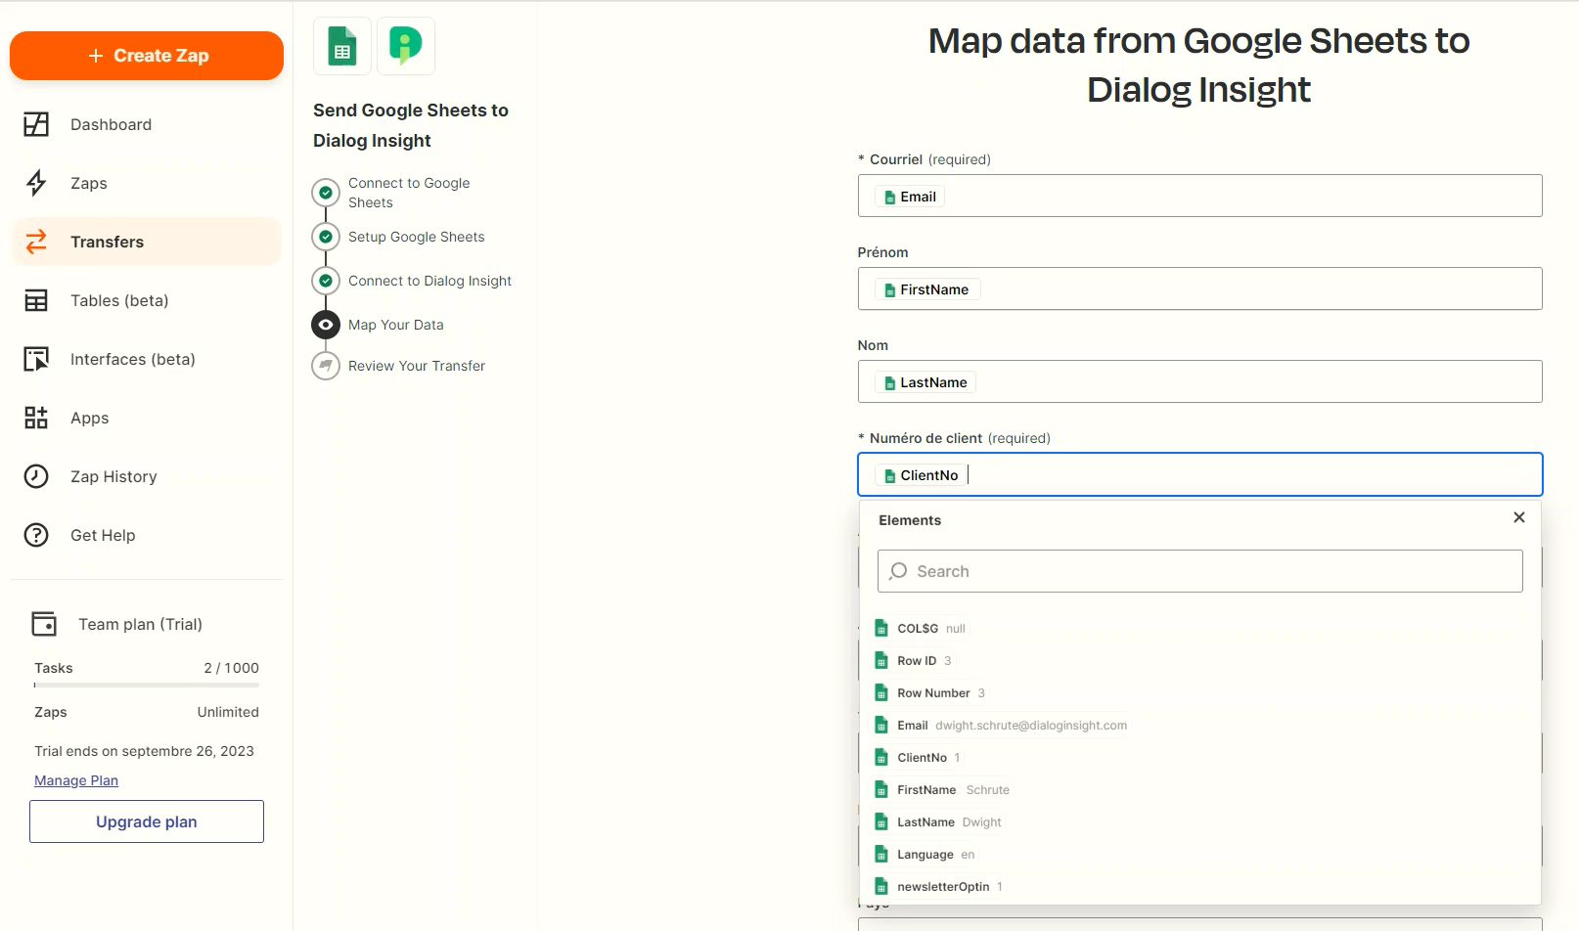Click the FirstName pill in Prénom field
The image size is (1579, 931).
pos(926,289)
